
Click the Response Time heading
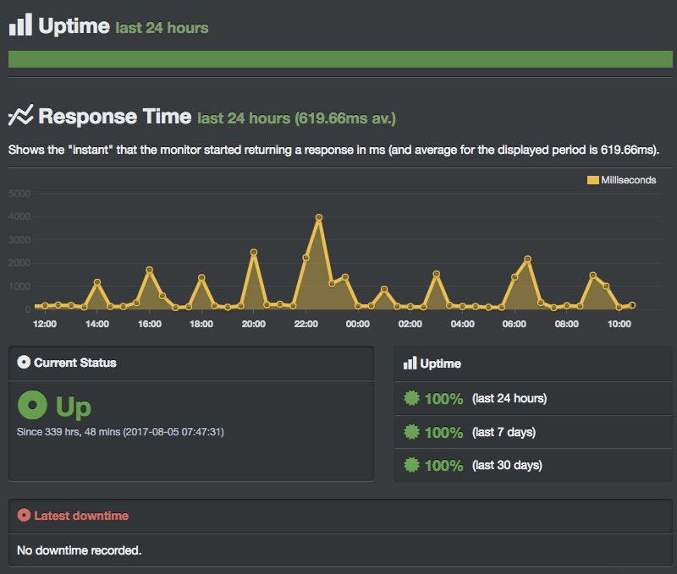click(x=115, y=116)
